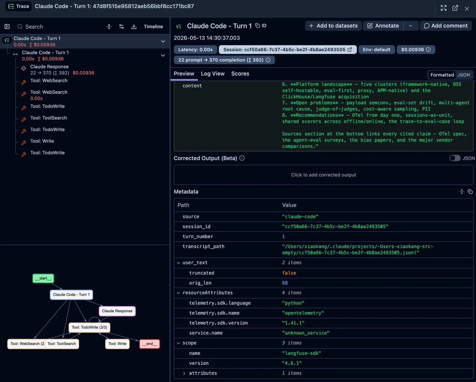Screen dimensions: 476x382
Task: Toggle Corrected Output JSON switch
Action: (454, 158)
